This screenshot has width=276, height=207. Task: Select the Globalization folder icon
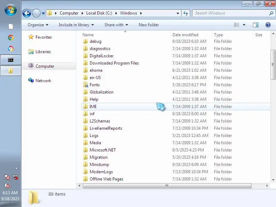(85, 92)
